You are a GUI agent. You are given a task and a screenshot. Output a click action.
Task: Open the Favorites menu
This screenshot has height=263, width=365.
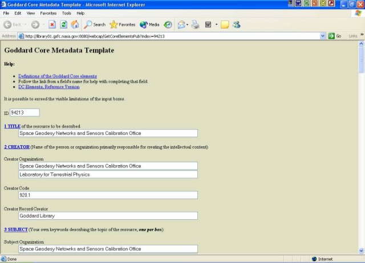tap(48, 13)
